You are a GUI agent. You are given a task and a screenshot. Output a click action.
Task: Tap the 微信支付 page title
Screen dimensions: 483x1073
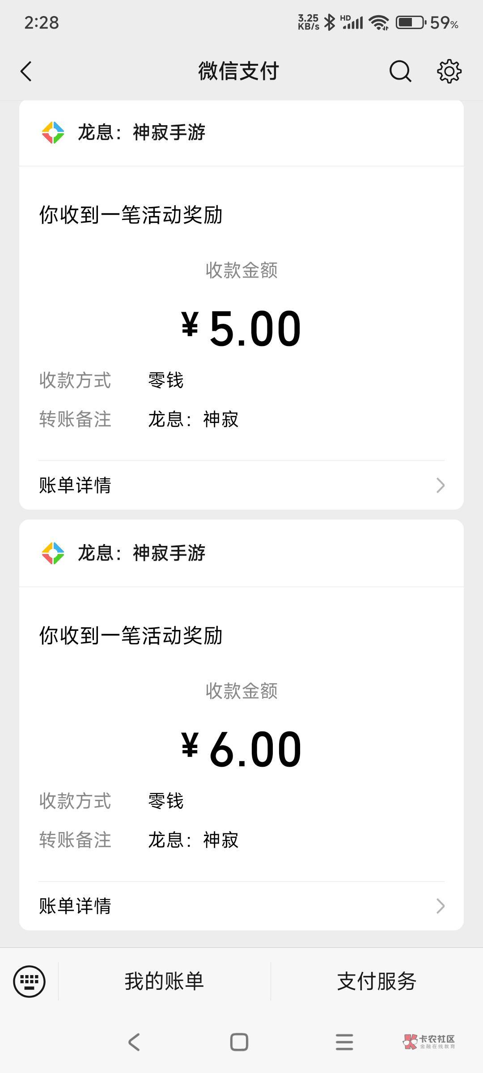[239, 72]
